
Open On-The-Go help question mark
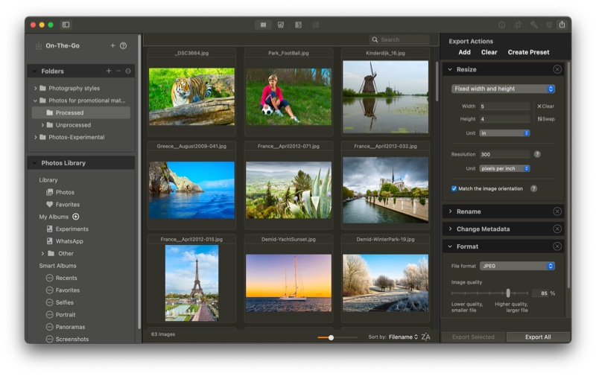pos(123,45)
